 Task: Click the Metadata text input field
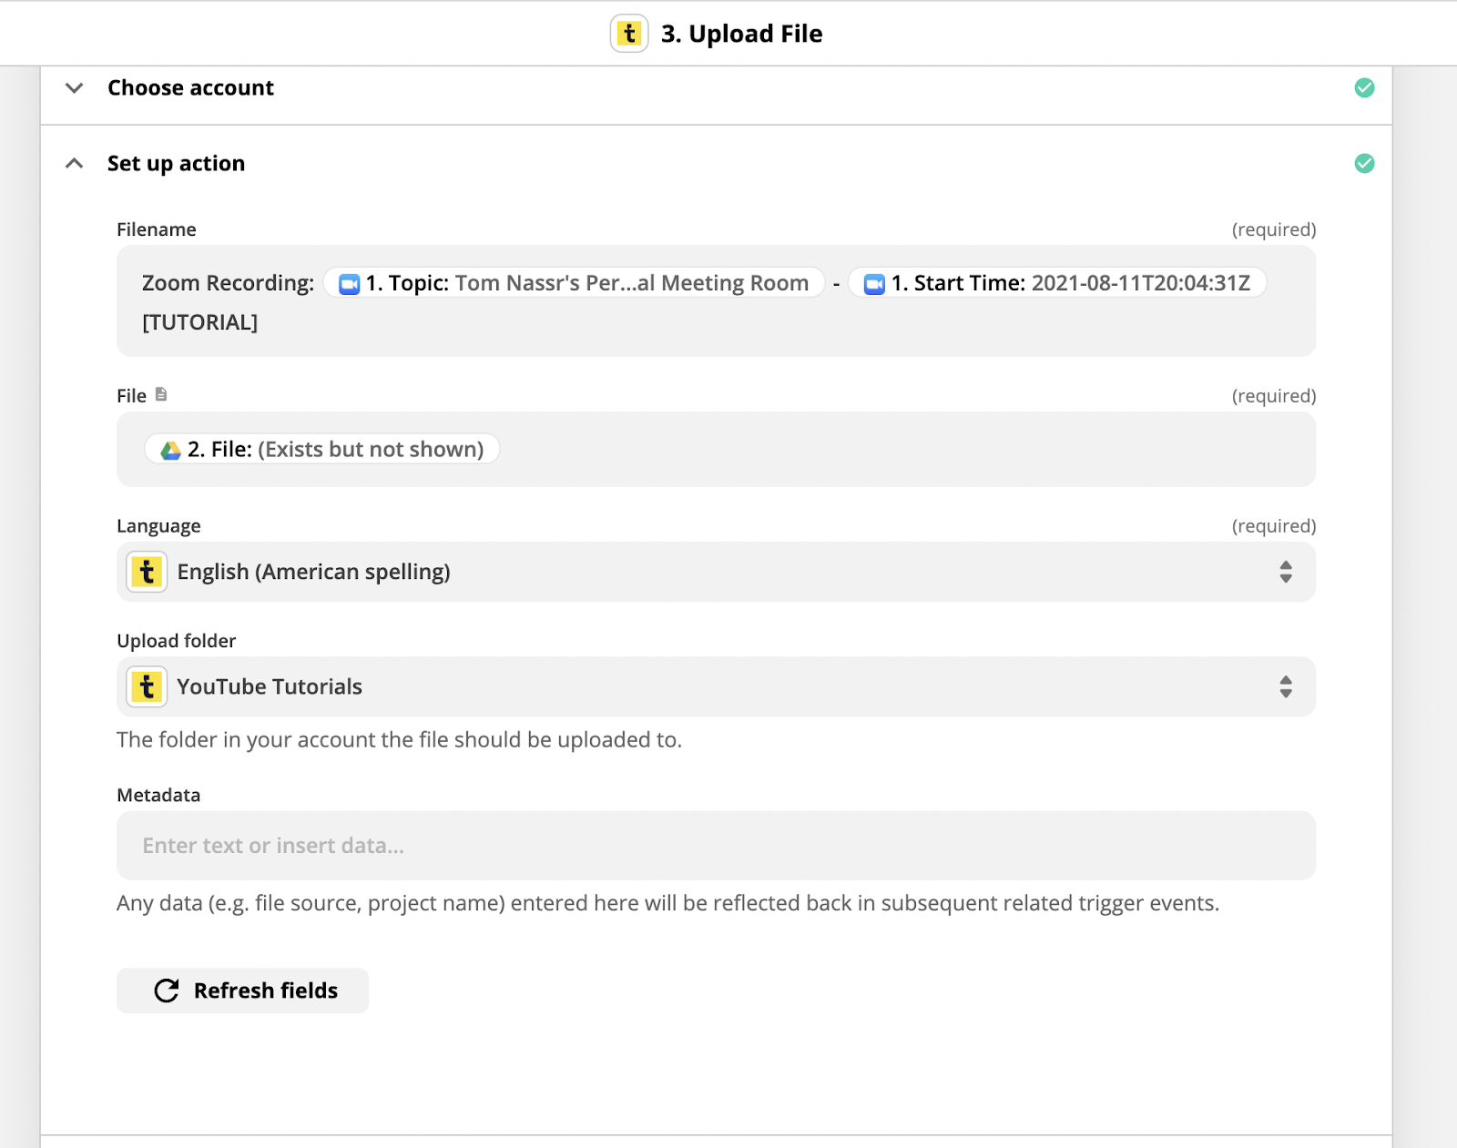click(x=716, y=845)
